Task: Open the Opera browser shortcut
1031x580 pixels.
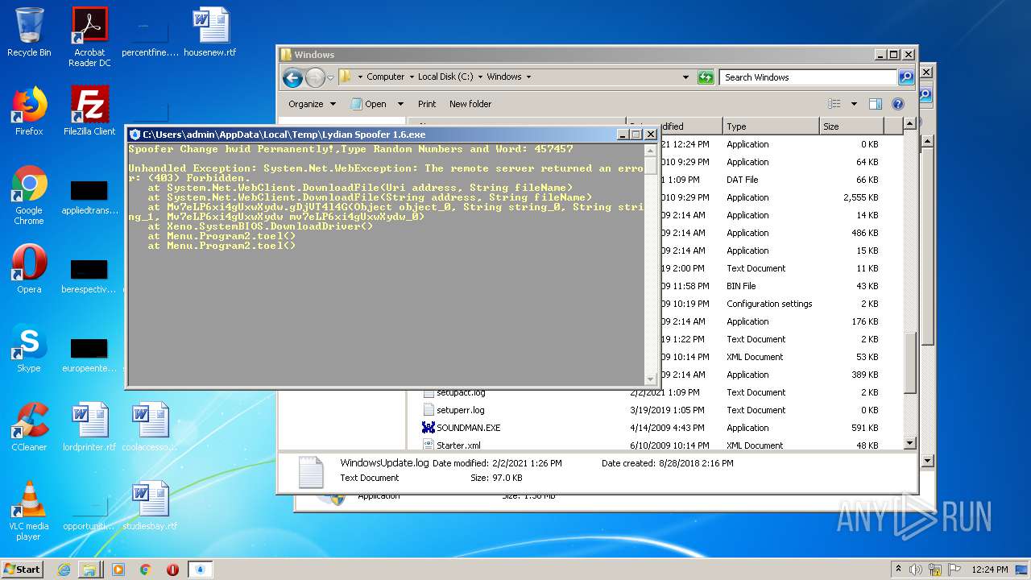Action: tap(29, 269)
